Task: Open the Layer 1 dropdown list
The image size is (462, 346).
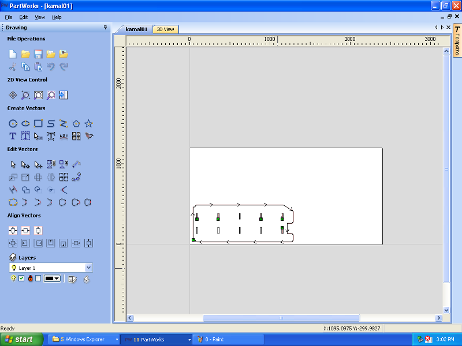Action: click(88, 268)
